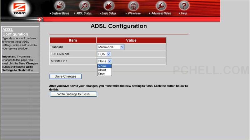Select the Advanced Setup menu label
The image size is (250, 140).
pos(161,13)
